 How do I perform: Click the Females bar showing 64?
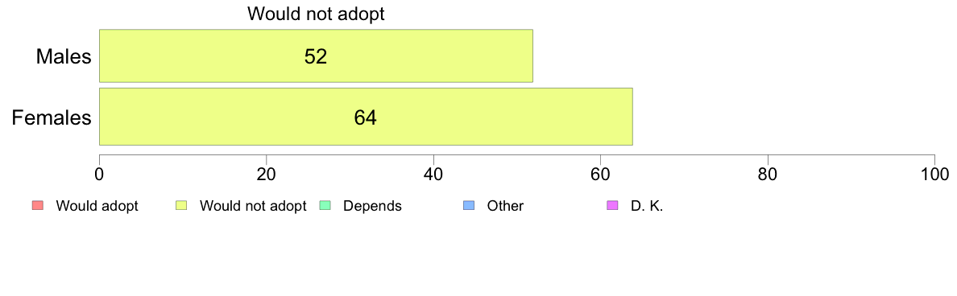tap(366, 117)
